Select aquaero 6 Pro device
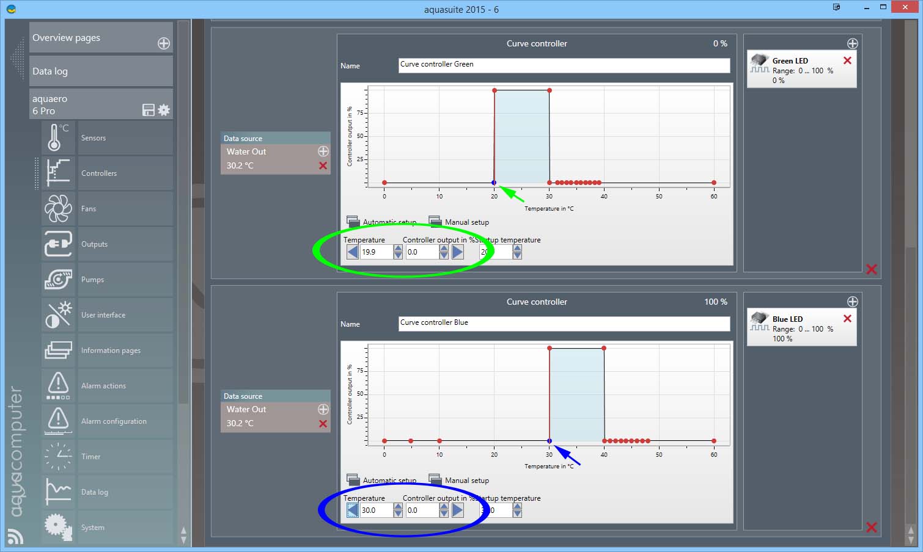923x552 pixels. click(101, 104)
